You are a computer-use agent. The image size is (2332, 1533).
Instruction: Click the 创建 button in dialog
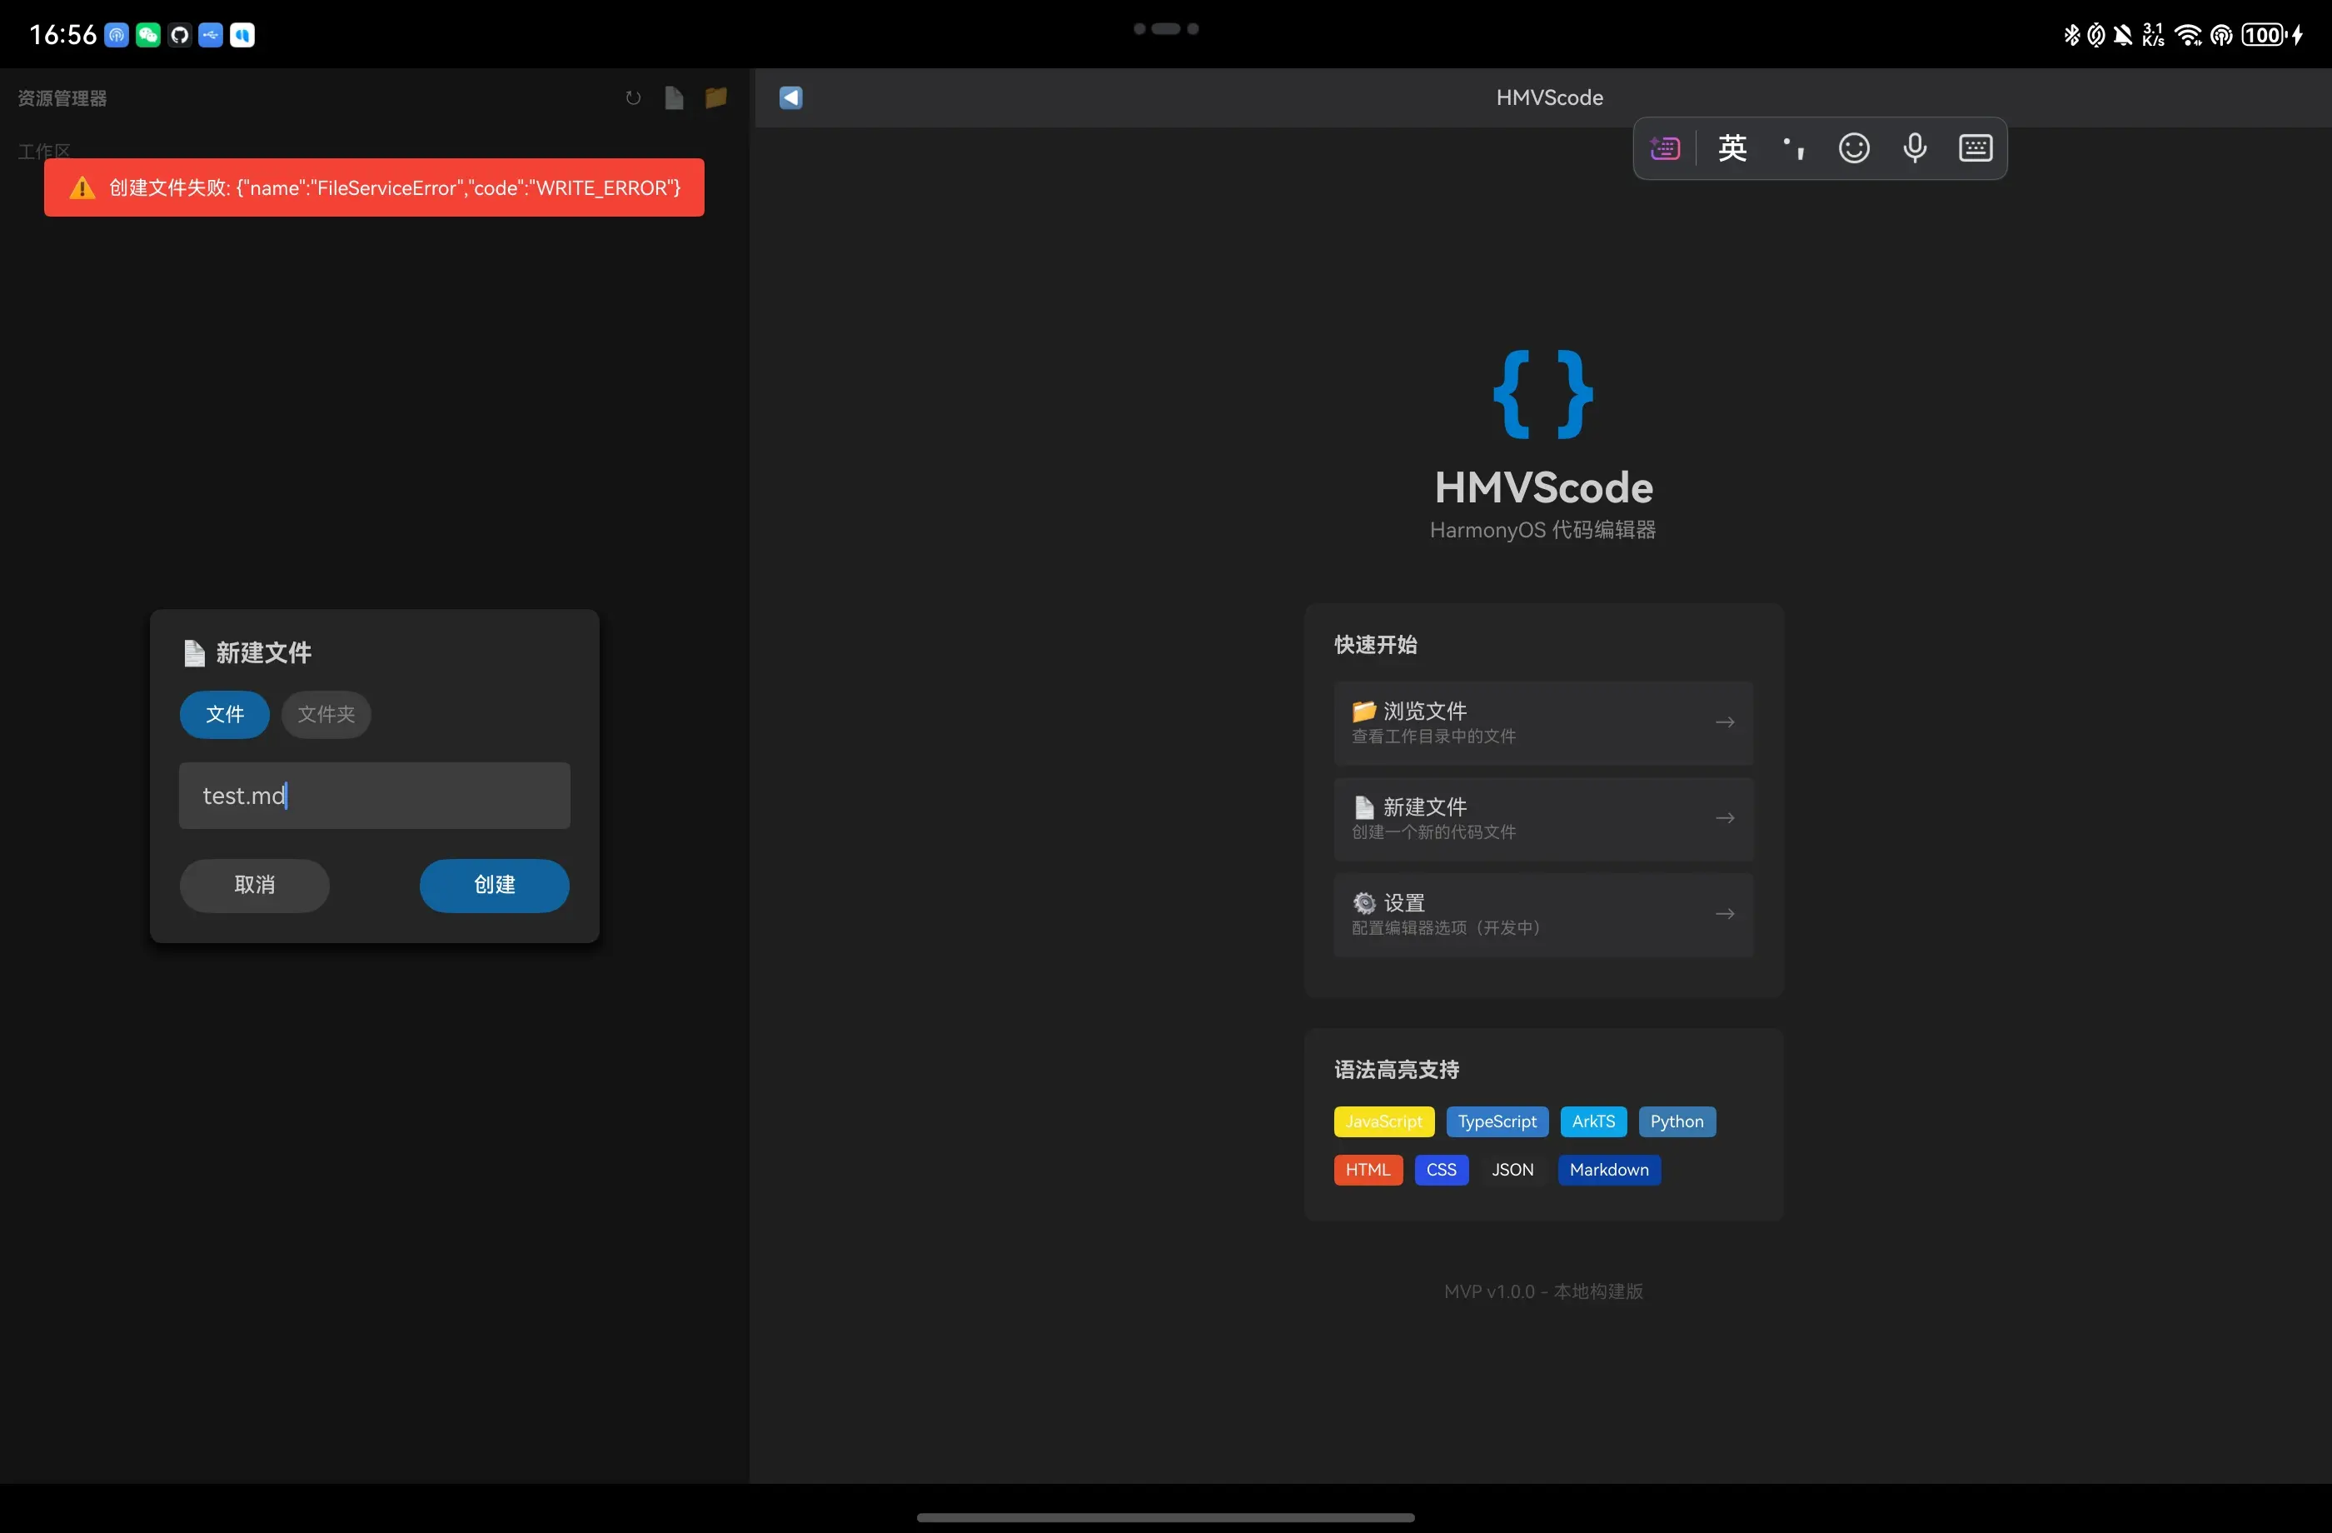[494, 885]
